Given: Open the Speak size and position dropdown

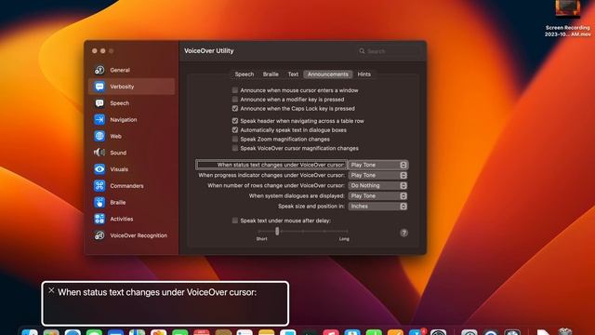Looking at the screenshot, I should 378,206.
